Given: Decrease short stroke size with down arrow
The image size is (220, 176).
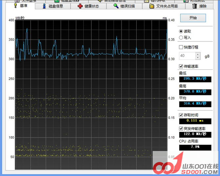Looking at the screenshot, I should tap(198, 58).
